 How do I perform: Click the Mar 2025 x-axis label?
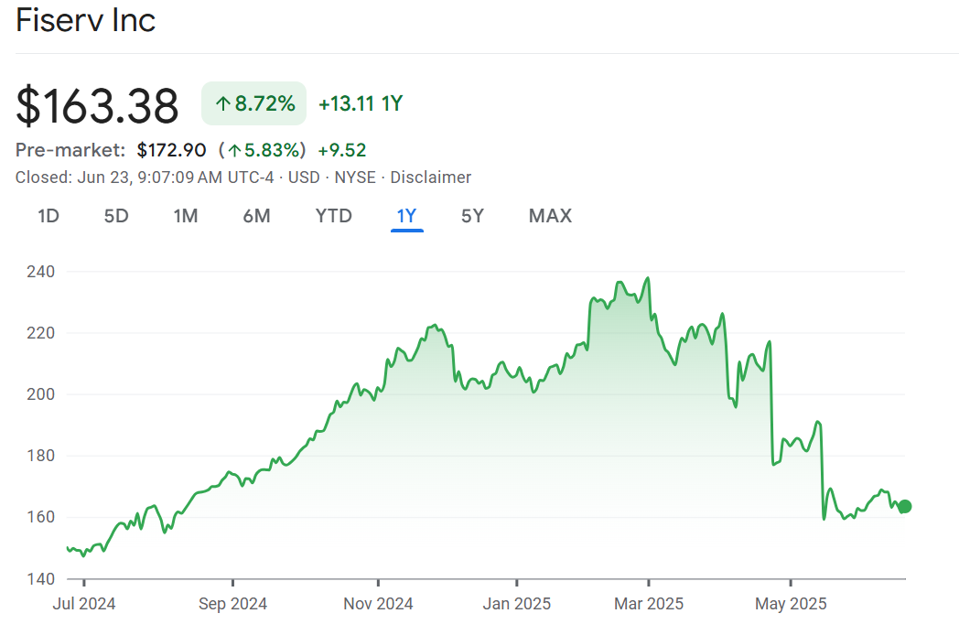[648, 604]
